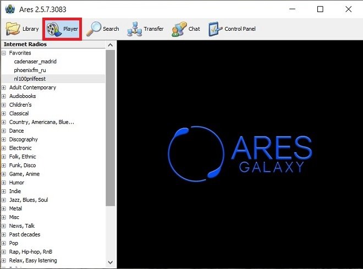Expand the Indie category
This screenshot has height=269, width=363.
[4, 191]
